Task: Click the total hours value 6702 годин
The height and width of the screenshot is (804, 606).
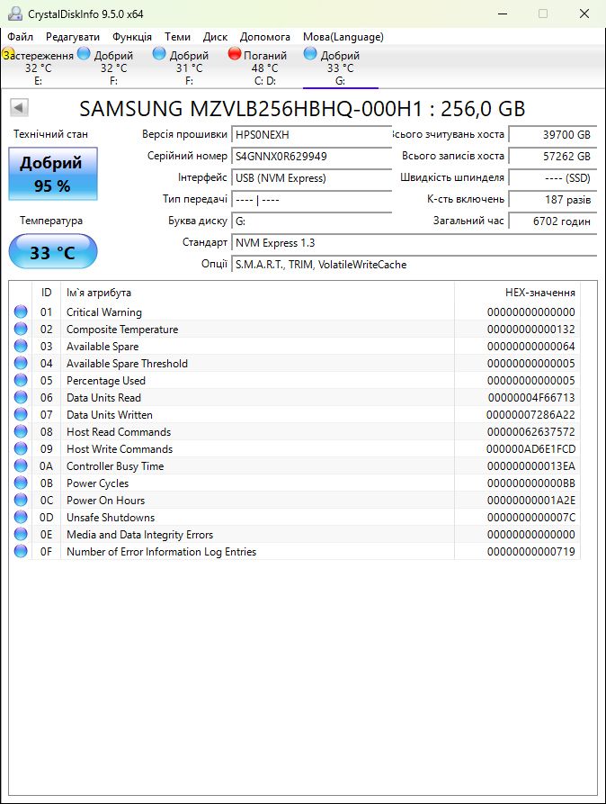Action: [x=553, y=221]
